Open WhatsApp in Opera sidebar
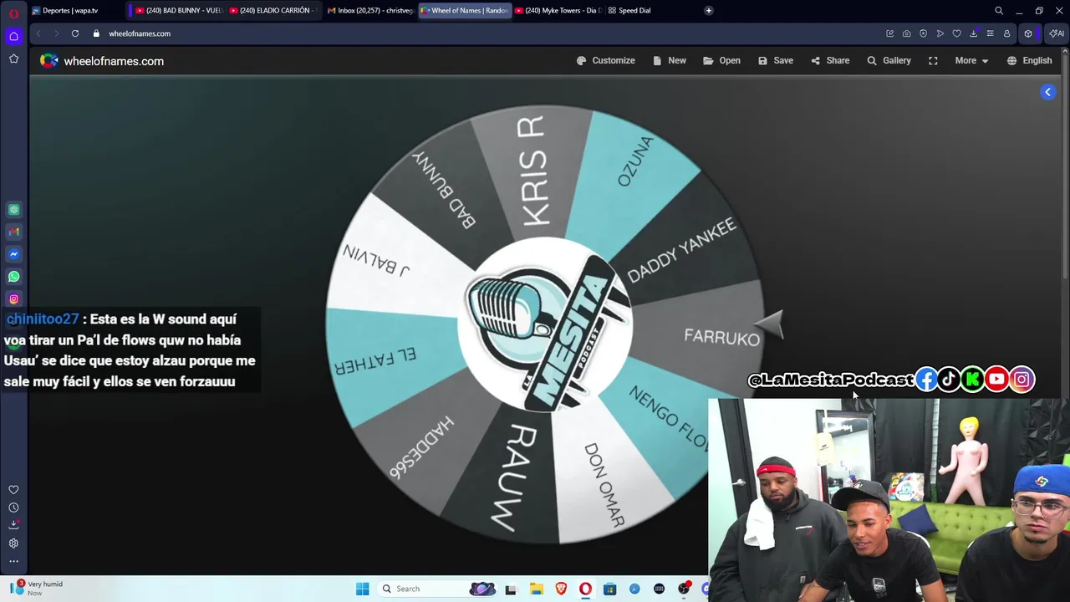Screen dimensions: 1070x602 pyautogui.click(x=13, y=277)
